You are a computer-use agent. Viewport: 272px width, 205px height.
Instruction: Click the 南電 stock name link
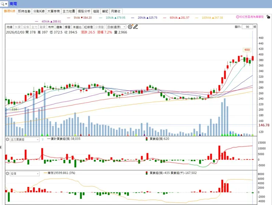pos(13,4)
